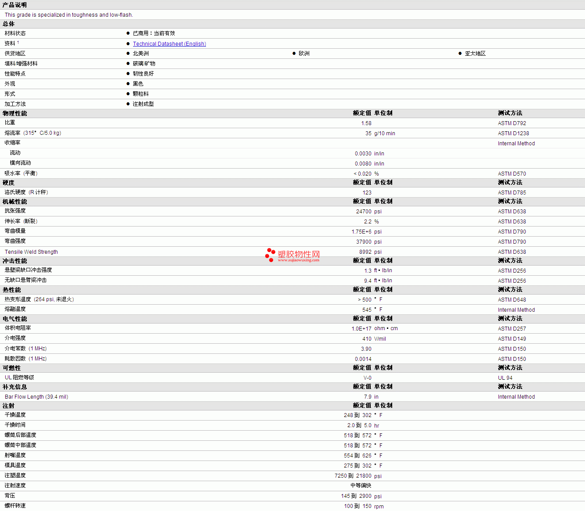Screen dimensions: 585x511
Task: Click the Bar Flow Length (39.4 mil) label
Action: tap(36, 397)
